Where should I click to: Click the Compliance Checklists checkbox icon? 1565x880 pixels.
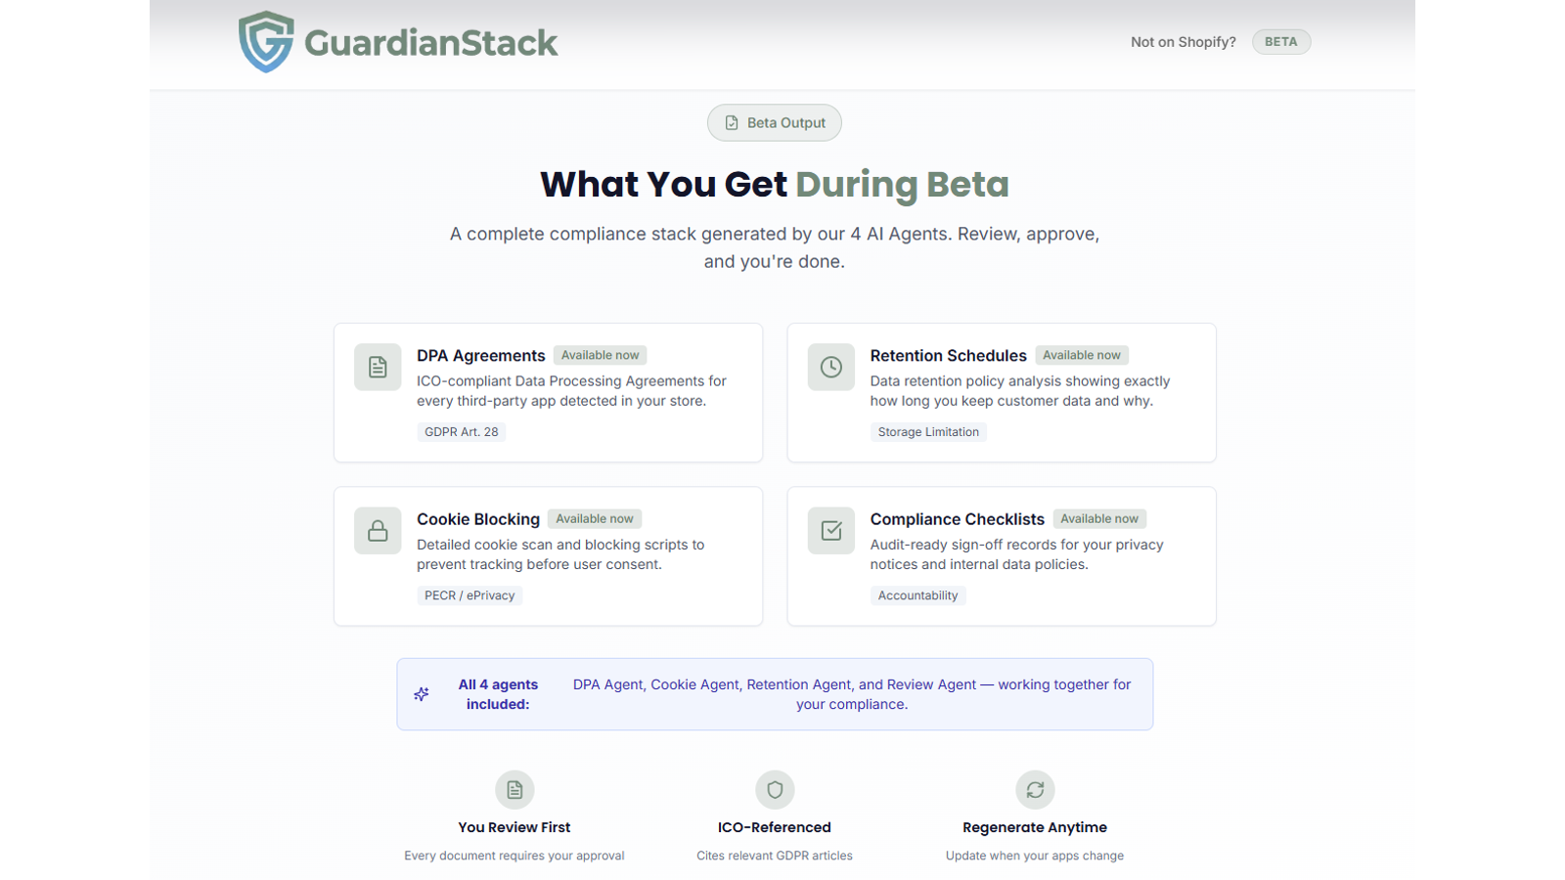(830, 531)
